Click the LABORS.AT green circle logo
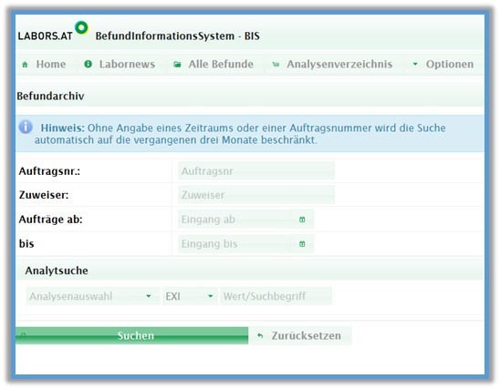 point(81,27)
